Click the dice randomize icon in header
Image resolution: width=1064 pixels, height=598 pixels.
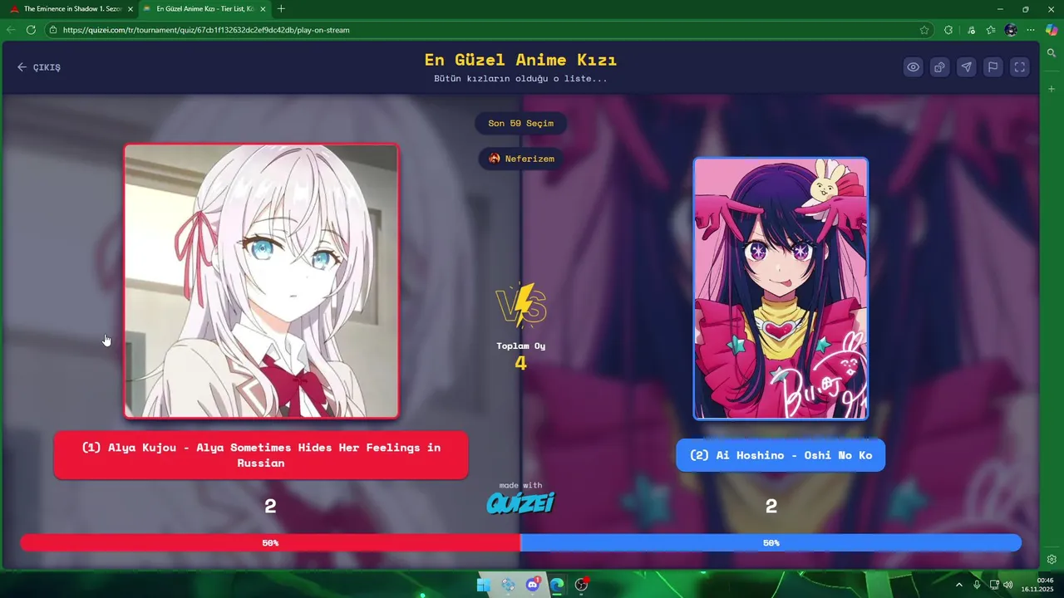[939, 67]
